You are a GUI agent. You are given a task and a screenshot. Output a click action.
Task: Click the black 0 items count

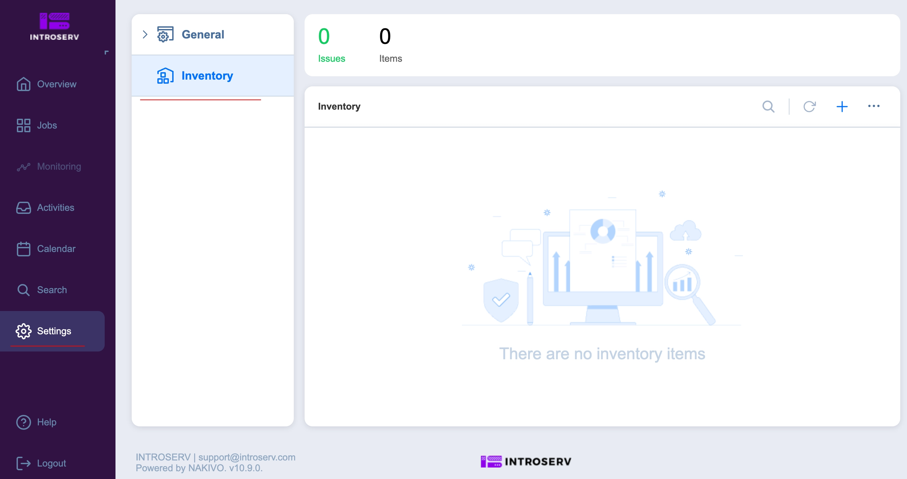click(385, 36)
